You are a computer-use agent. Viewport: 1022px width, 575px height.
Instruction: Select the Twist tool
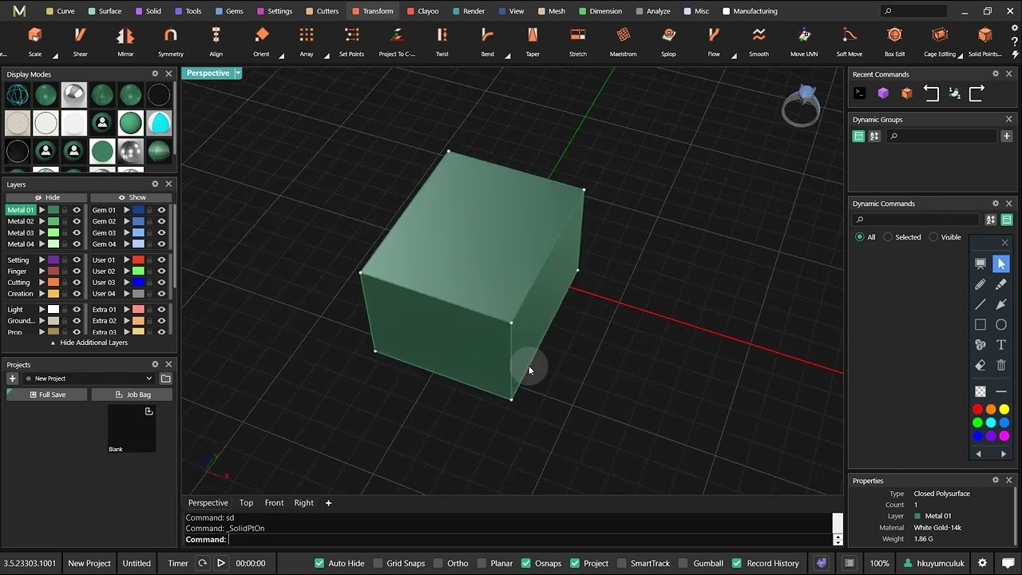442,41
